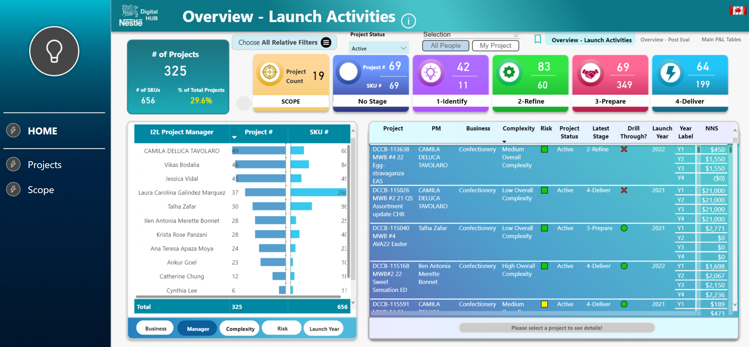
Task: Click green drill-through circle for DCCB-115168
Action: 624,266
